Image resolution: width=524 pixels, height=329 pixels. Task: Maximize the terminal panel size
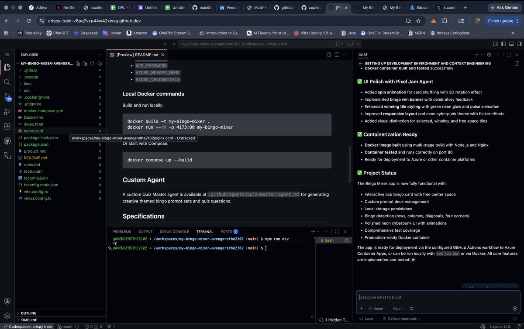pyautogui.click(x=337, y=232)
